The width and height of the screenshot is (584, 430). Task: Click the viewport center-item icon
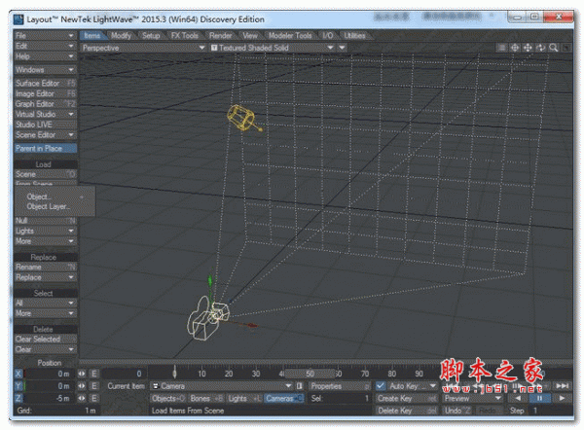(x=514, y=48)
